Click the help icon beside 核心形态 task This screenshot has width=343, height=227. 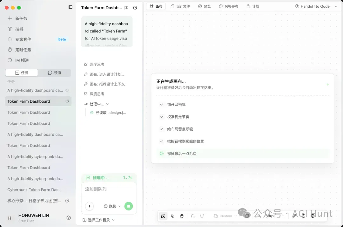coord(67,201)
